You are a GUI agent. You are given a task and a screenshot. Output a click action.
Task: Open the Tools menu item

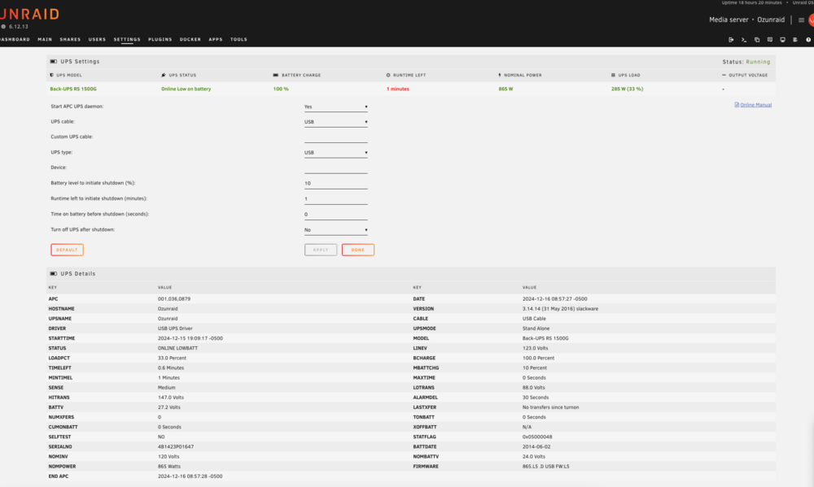point(239,39)
